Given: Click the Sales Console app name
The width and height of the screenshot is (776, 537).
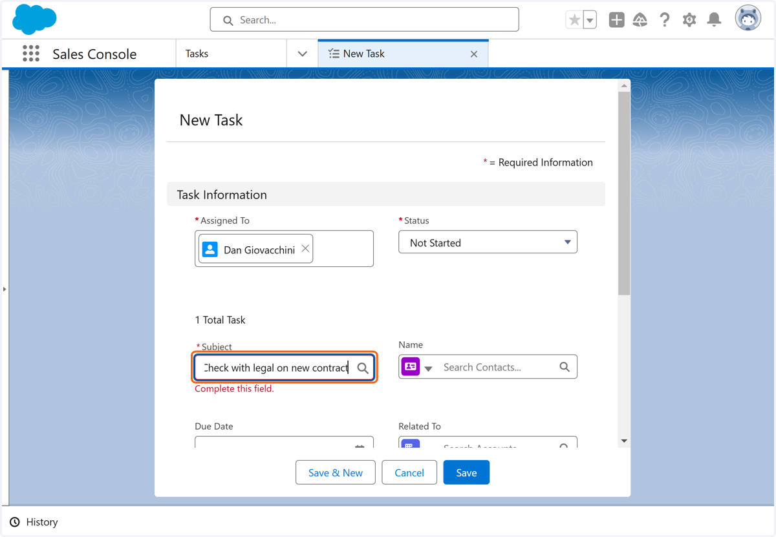Looking at the screenshot, I should click(94, 54).
